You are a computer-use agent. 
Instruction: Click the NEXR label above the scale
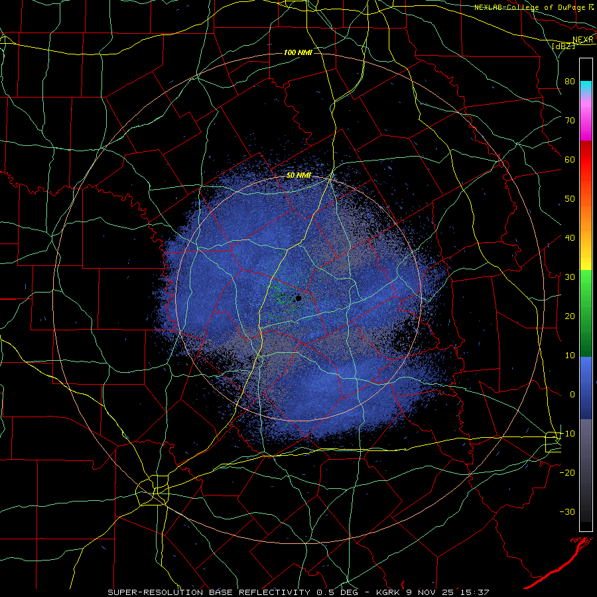point(583,40)
